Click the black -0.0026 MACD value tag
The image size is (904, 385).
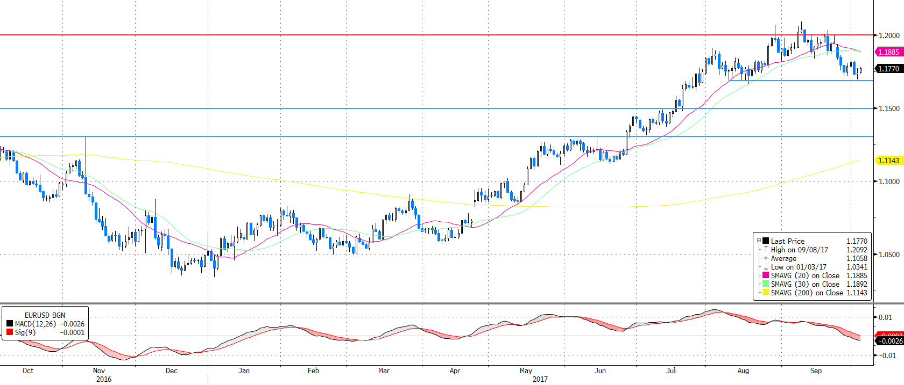click(889, 341)
